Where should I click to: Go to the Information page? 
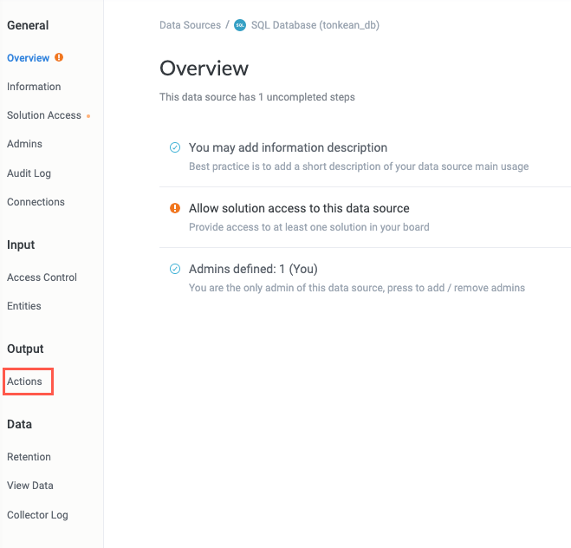tap(34, 87)
